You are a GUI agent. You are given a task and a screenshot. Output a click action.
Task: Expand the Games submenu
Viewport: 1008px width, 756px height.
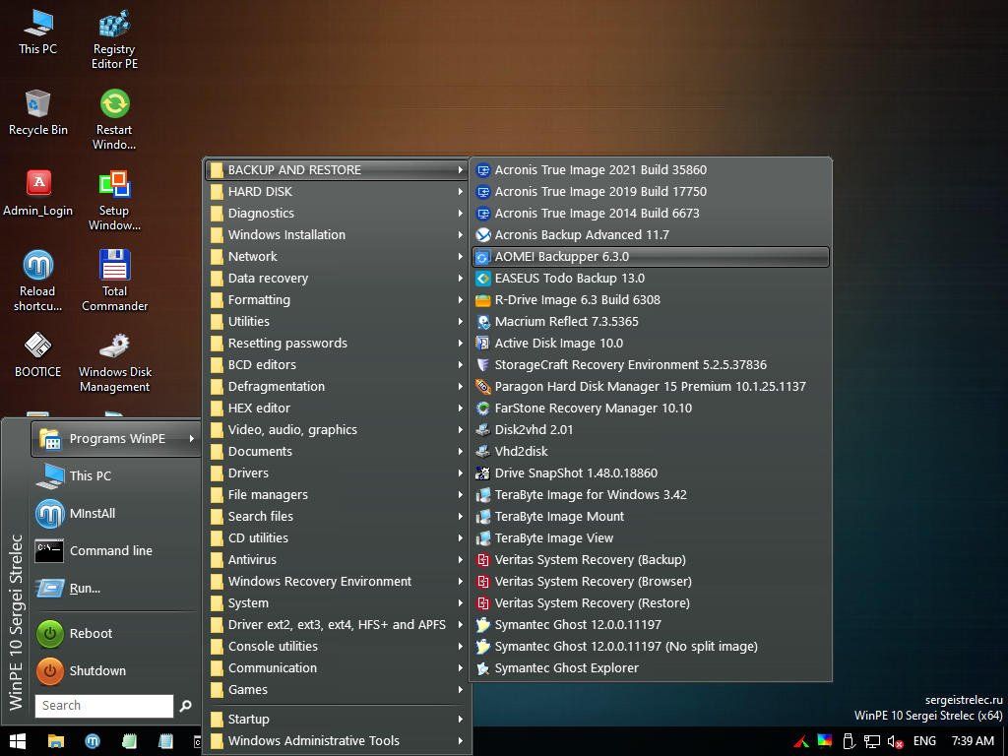click(338, 690)
